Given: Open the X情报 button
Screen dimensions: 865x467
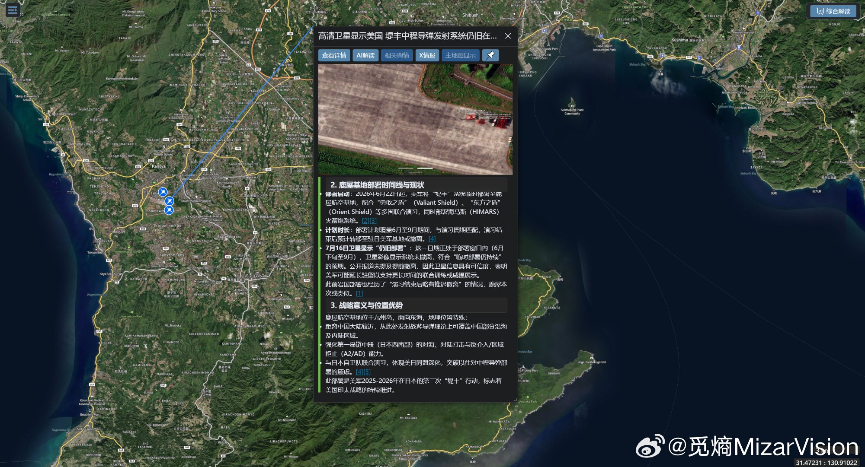Looking at the screenshot, I should (x=427, y=55).
